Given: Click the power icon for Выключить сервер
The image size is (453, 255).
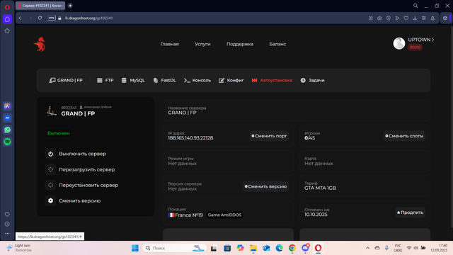Looking at the screenshot, I should click(50, 154).
